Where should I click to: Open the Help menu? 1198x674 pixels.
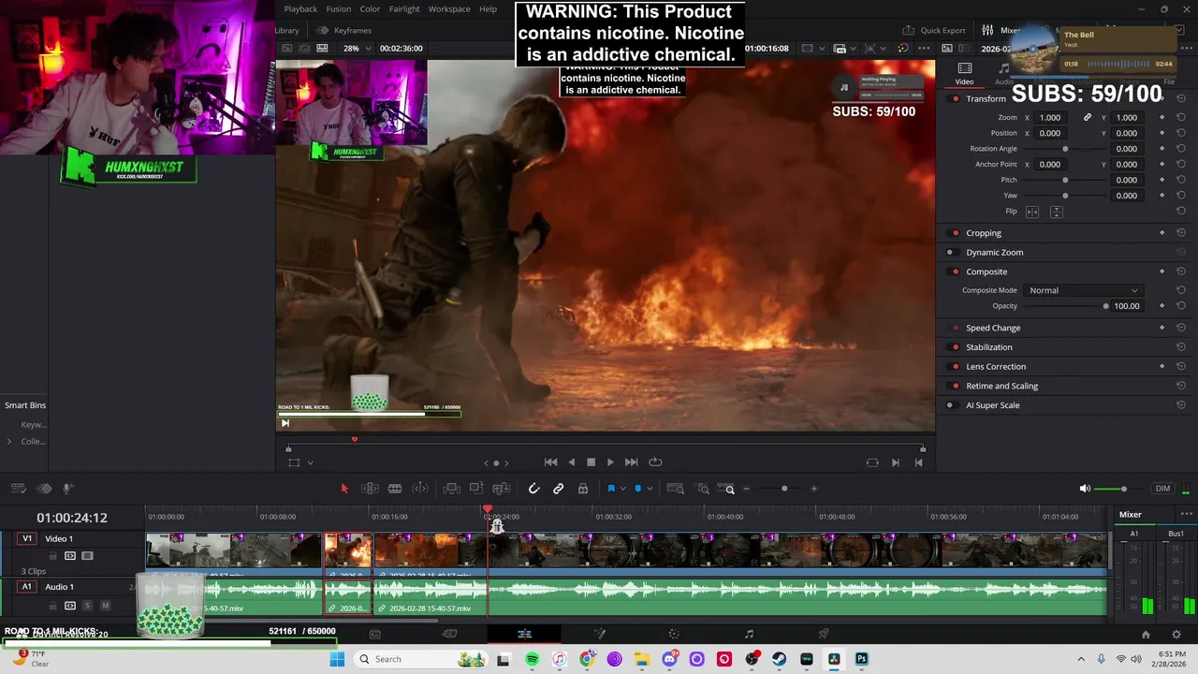tap(489, 8)
